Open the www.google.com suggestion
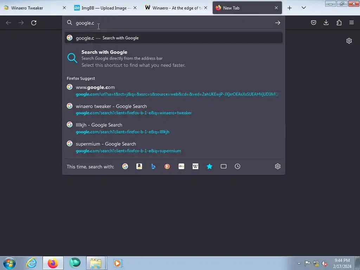Image resolution: width=360 pixels, height=270 pixels. click(174, 90)
